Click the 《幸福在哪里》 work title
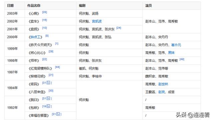This screenshot has width=213, height=121. tap(39, 116)
